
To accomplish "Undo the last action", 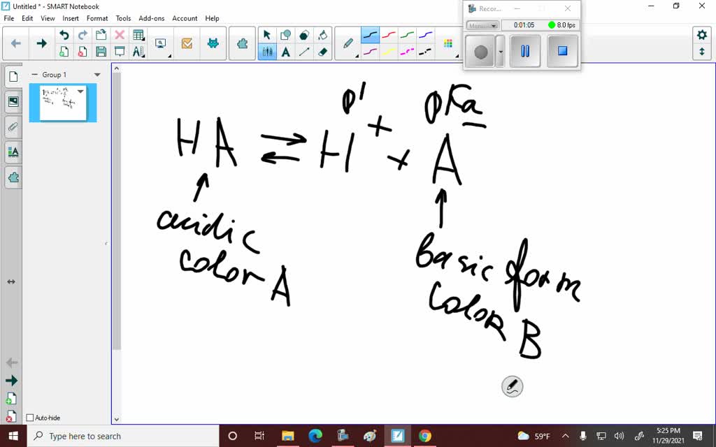I will (64, 34).
